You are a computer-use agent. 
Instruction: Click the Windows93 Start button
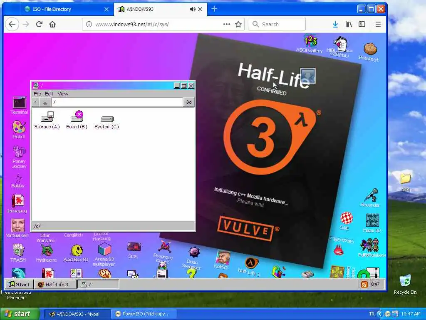pos(19,284)
